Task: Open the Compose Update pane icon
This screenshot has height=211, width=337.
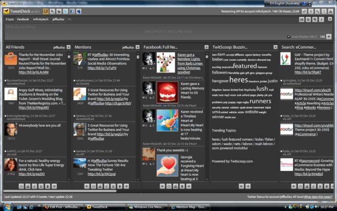Action: pos(46,11)
